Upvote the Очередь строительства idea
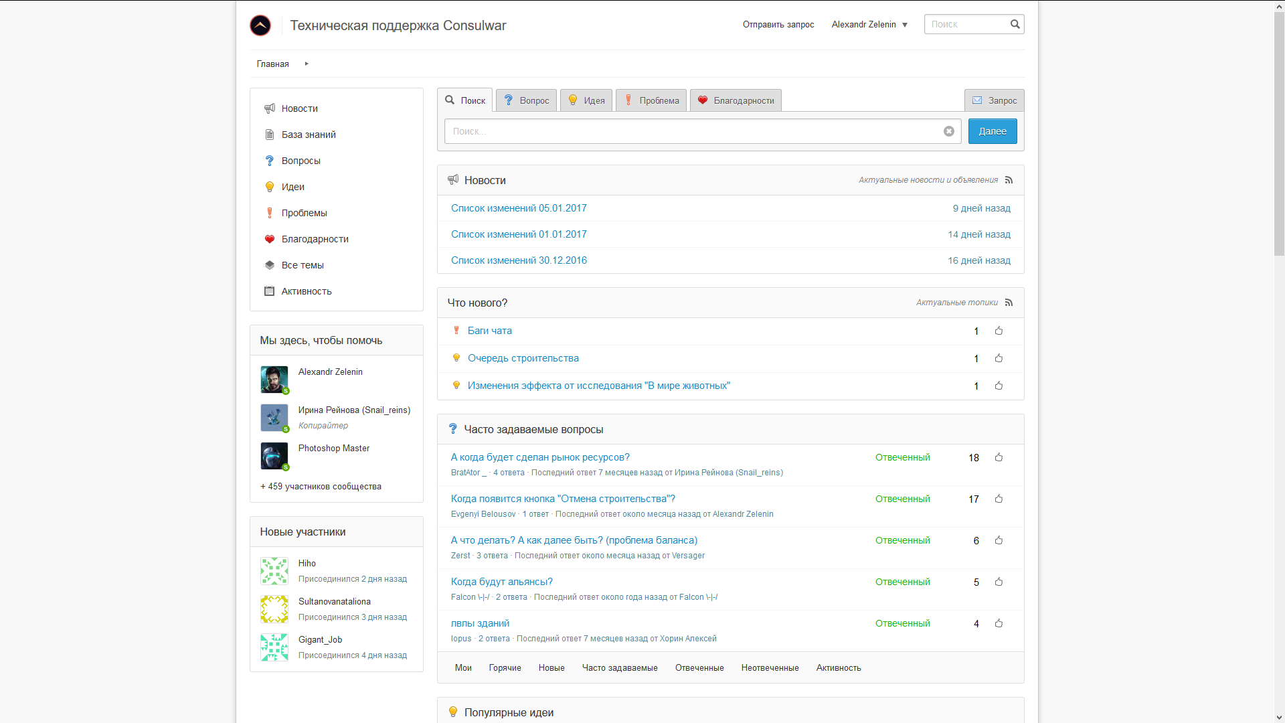Screen dimensions: 1285x723 point(999,358)
